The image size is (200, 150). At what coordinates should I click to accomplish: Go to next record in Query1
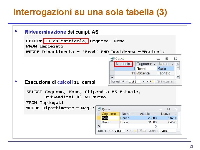144,81
